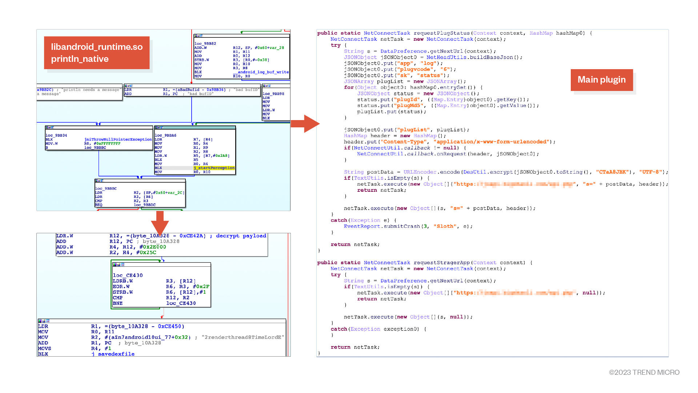Click header icons of loc_CE430 node

click(118, 265)
